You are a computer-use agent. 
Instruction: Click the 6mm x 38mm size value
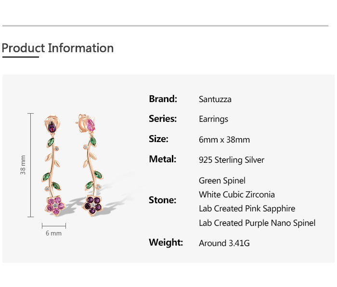tap(224, 140)
